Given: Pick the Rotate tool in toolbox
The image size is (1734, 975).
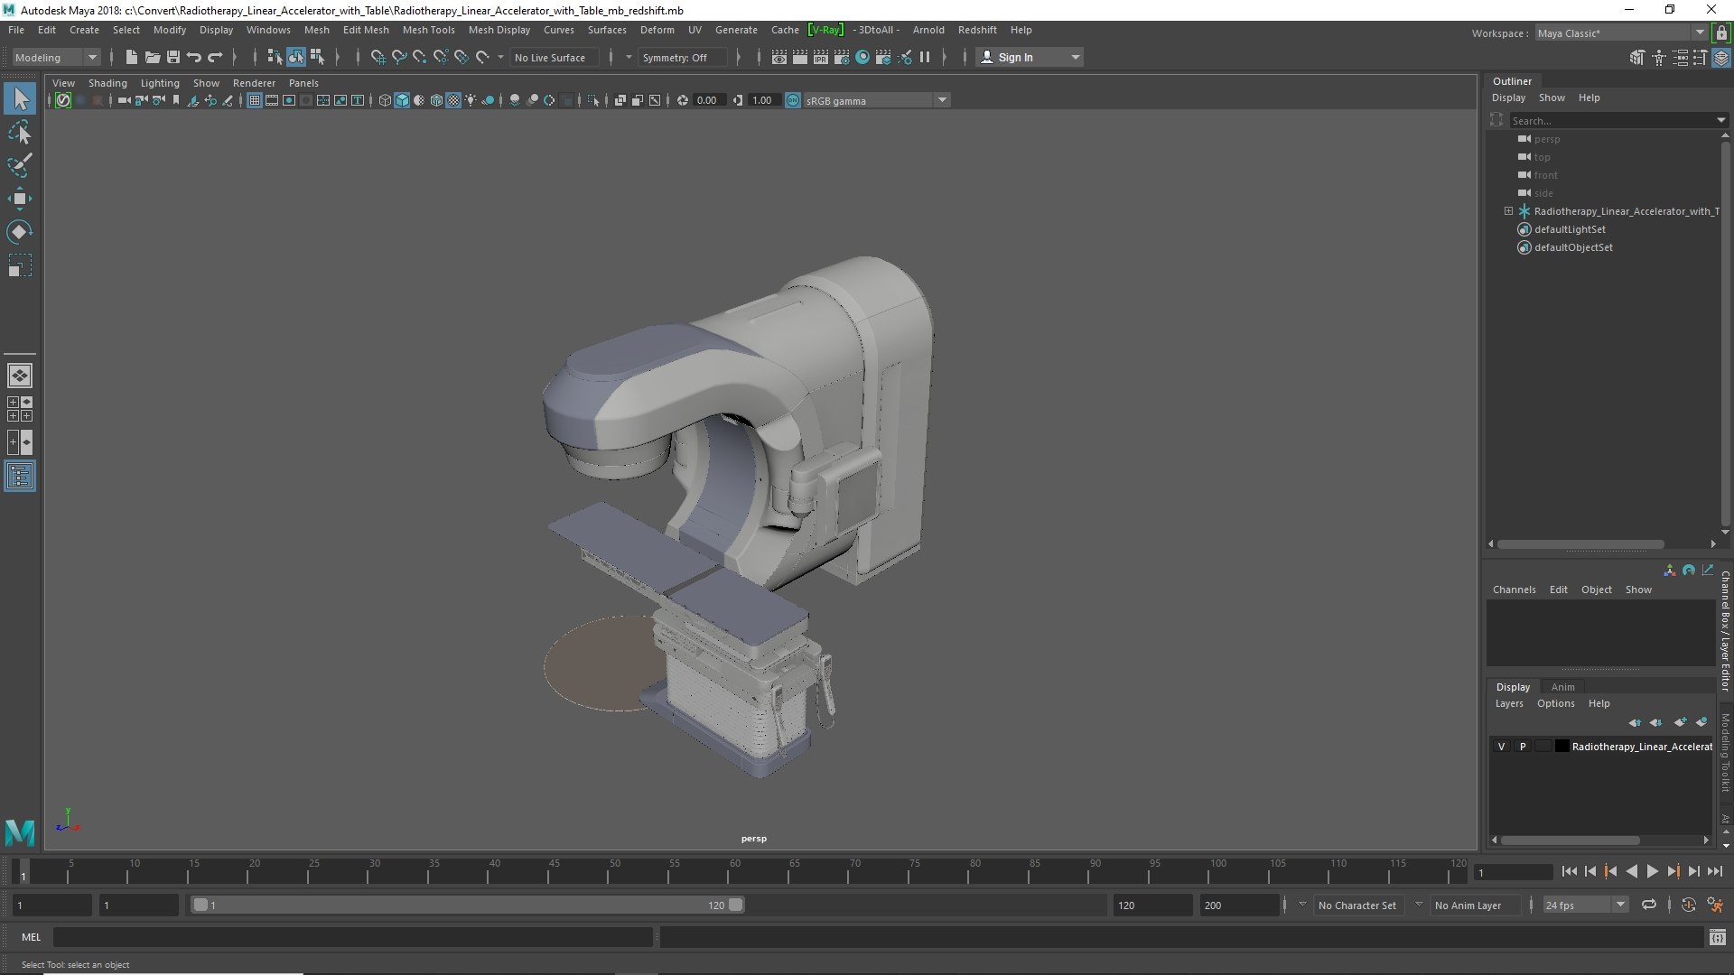Looking at the screenshot, I should point(20,232).
